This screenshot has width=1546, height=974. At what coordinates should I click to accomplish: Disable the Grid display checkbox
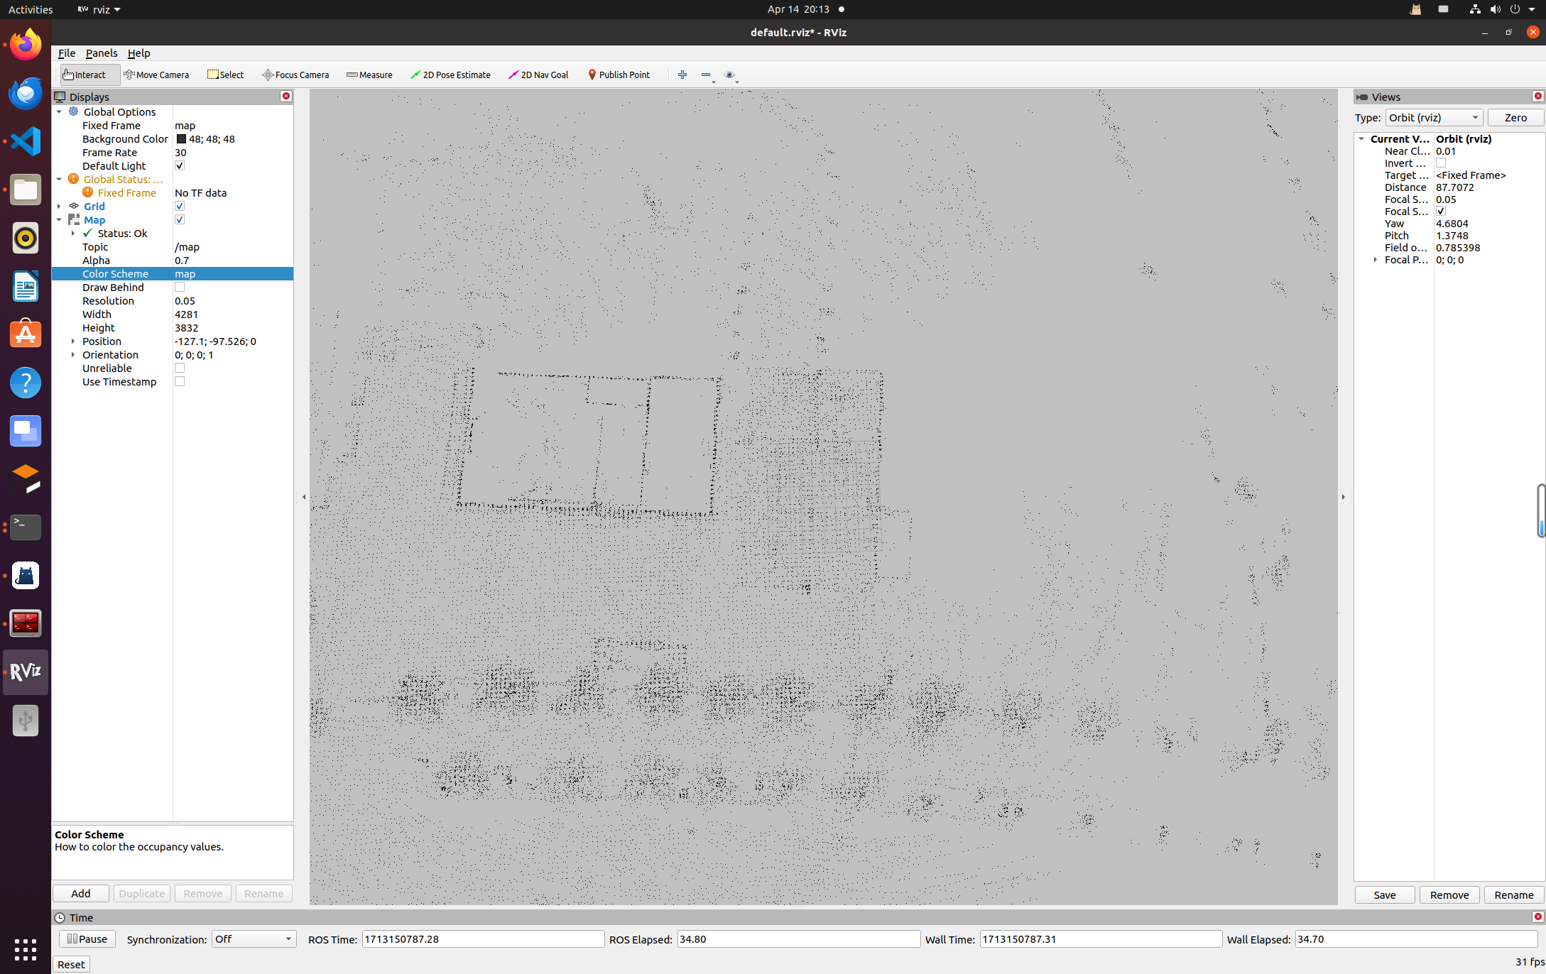(x=180, y=206)
